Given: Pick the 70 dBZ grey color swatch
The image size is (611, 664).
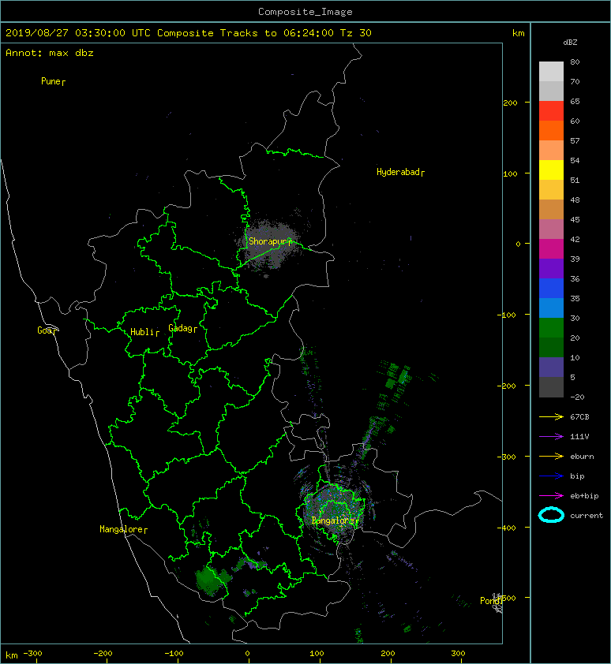Looking at the screenshot, I should 551,91.
